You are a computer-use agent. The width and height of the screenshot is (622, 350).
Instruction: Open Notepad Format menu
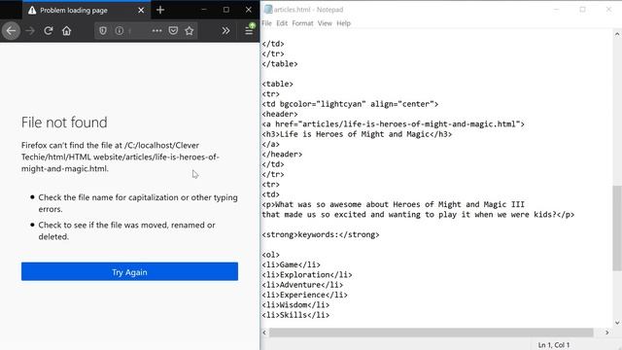click(x=302, y=23)
